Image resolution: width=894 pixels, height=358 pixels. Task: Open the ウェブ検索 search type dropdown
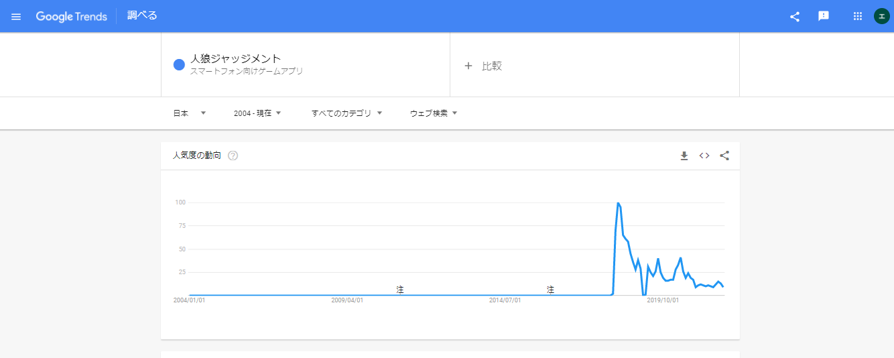[434, 113]
